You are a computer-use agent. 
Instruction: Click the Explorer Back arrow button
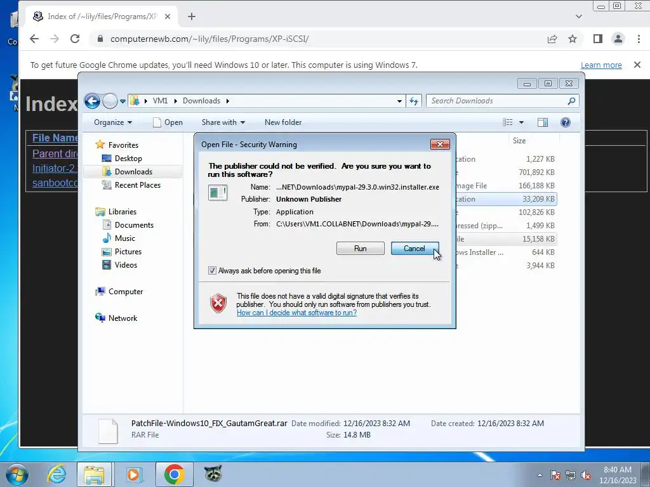(92, 101)
